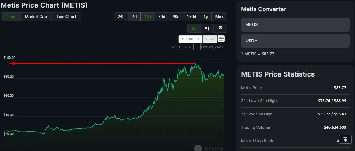Click the scroll-to-top arrow button
This screenshot has width=355, height=151.
click(345, 140)
